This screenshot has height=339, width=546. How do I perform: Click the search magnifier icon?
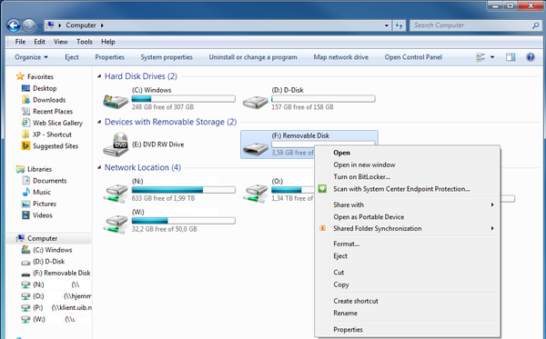536,25
